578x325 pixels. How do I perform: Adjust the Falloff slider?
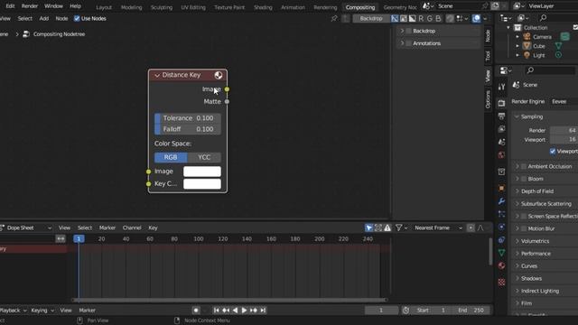[x=188, y=129]
